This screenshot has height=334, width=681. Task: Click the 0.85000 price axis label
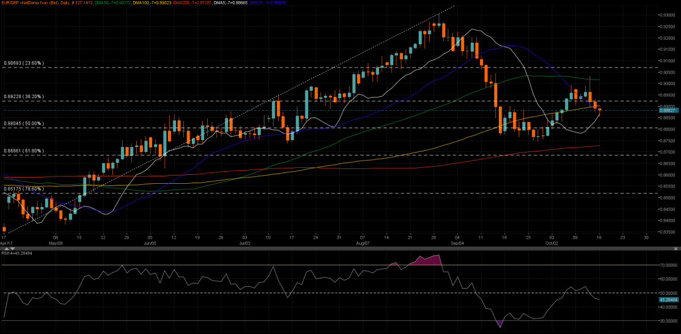pos(666,198)
